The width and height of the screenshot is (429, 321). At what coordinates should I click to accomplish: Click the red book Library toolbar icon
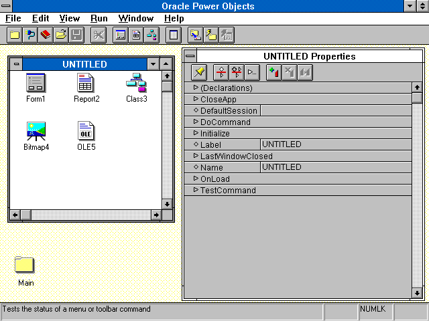pyautogui.click(x=46, y=35)
